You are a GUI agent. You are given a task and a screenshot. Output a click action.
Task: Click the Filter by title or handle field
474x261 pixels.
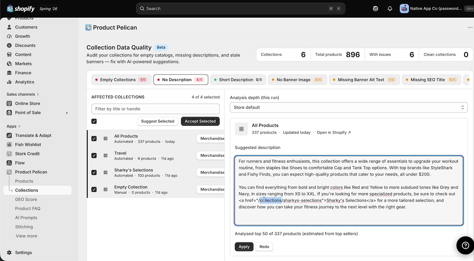click(155, 109)
